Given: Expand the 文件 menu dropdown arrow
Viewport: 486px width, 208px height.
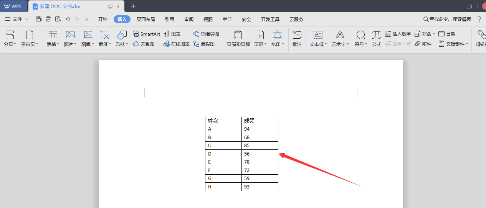Looking at the screenshot, I should coord(26,19).
